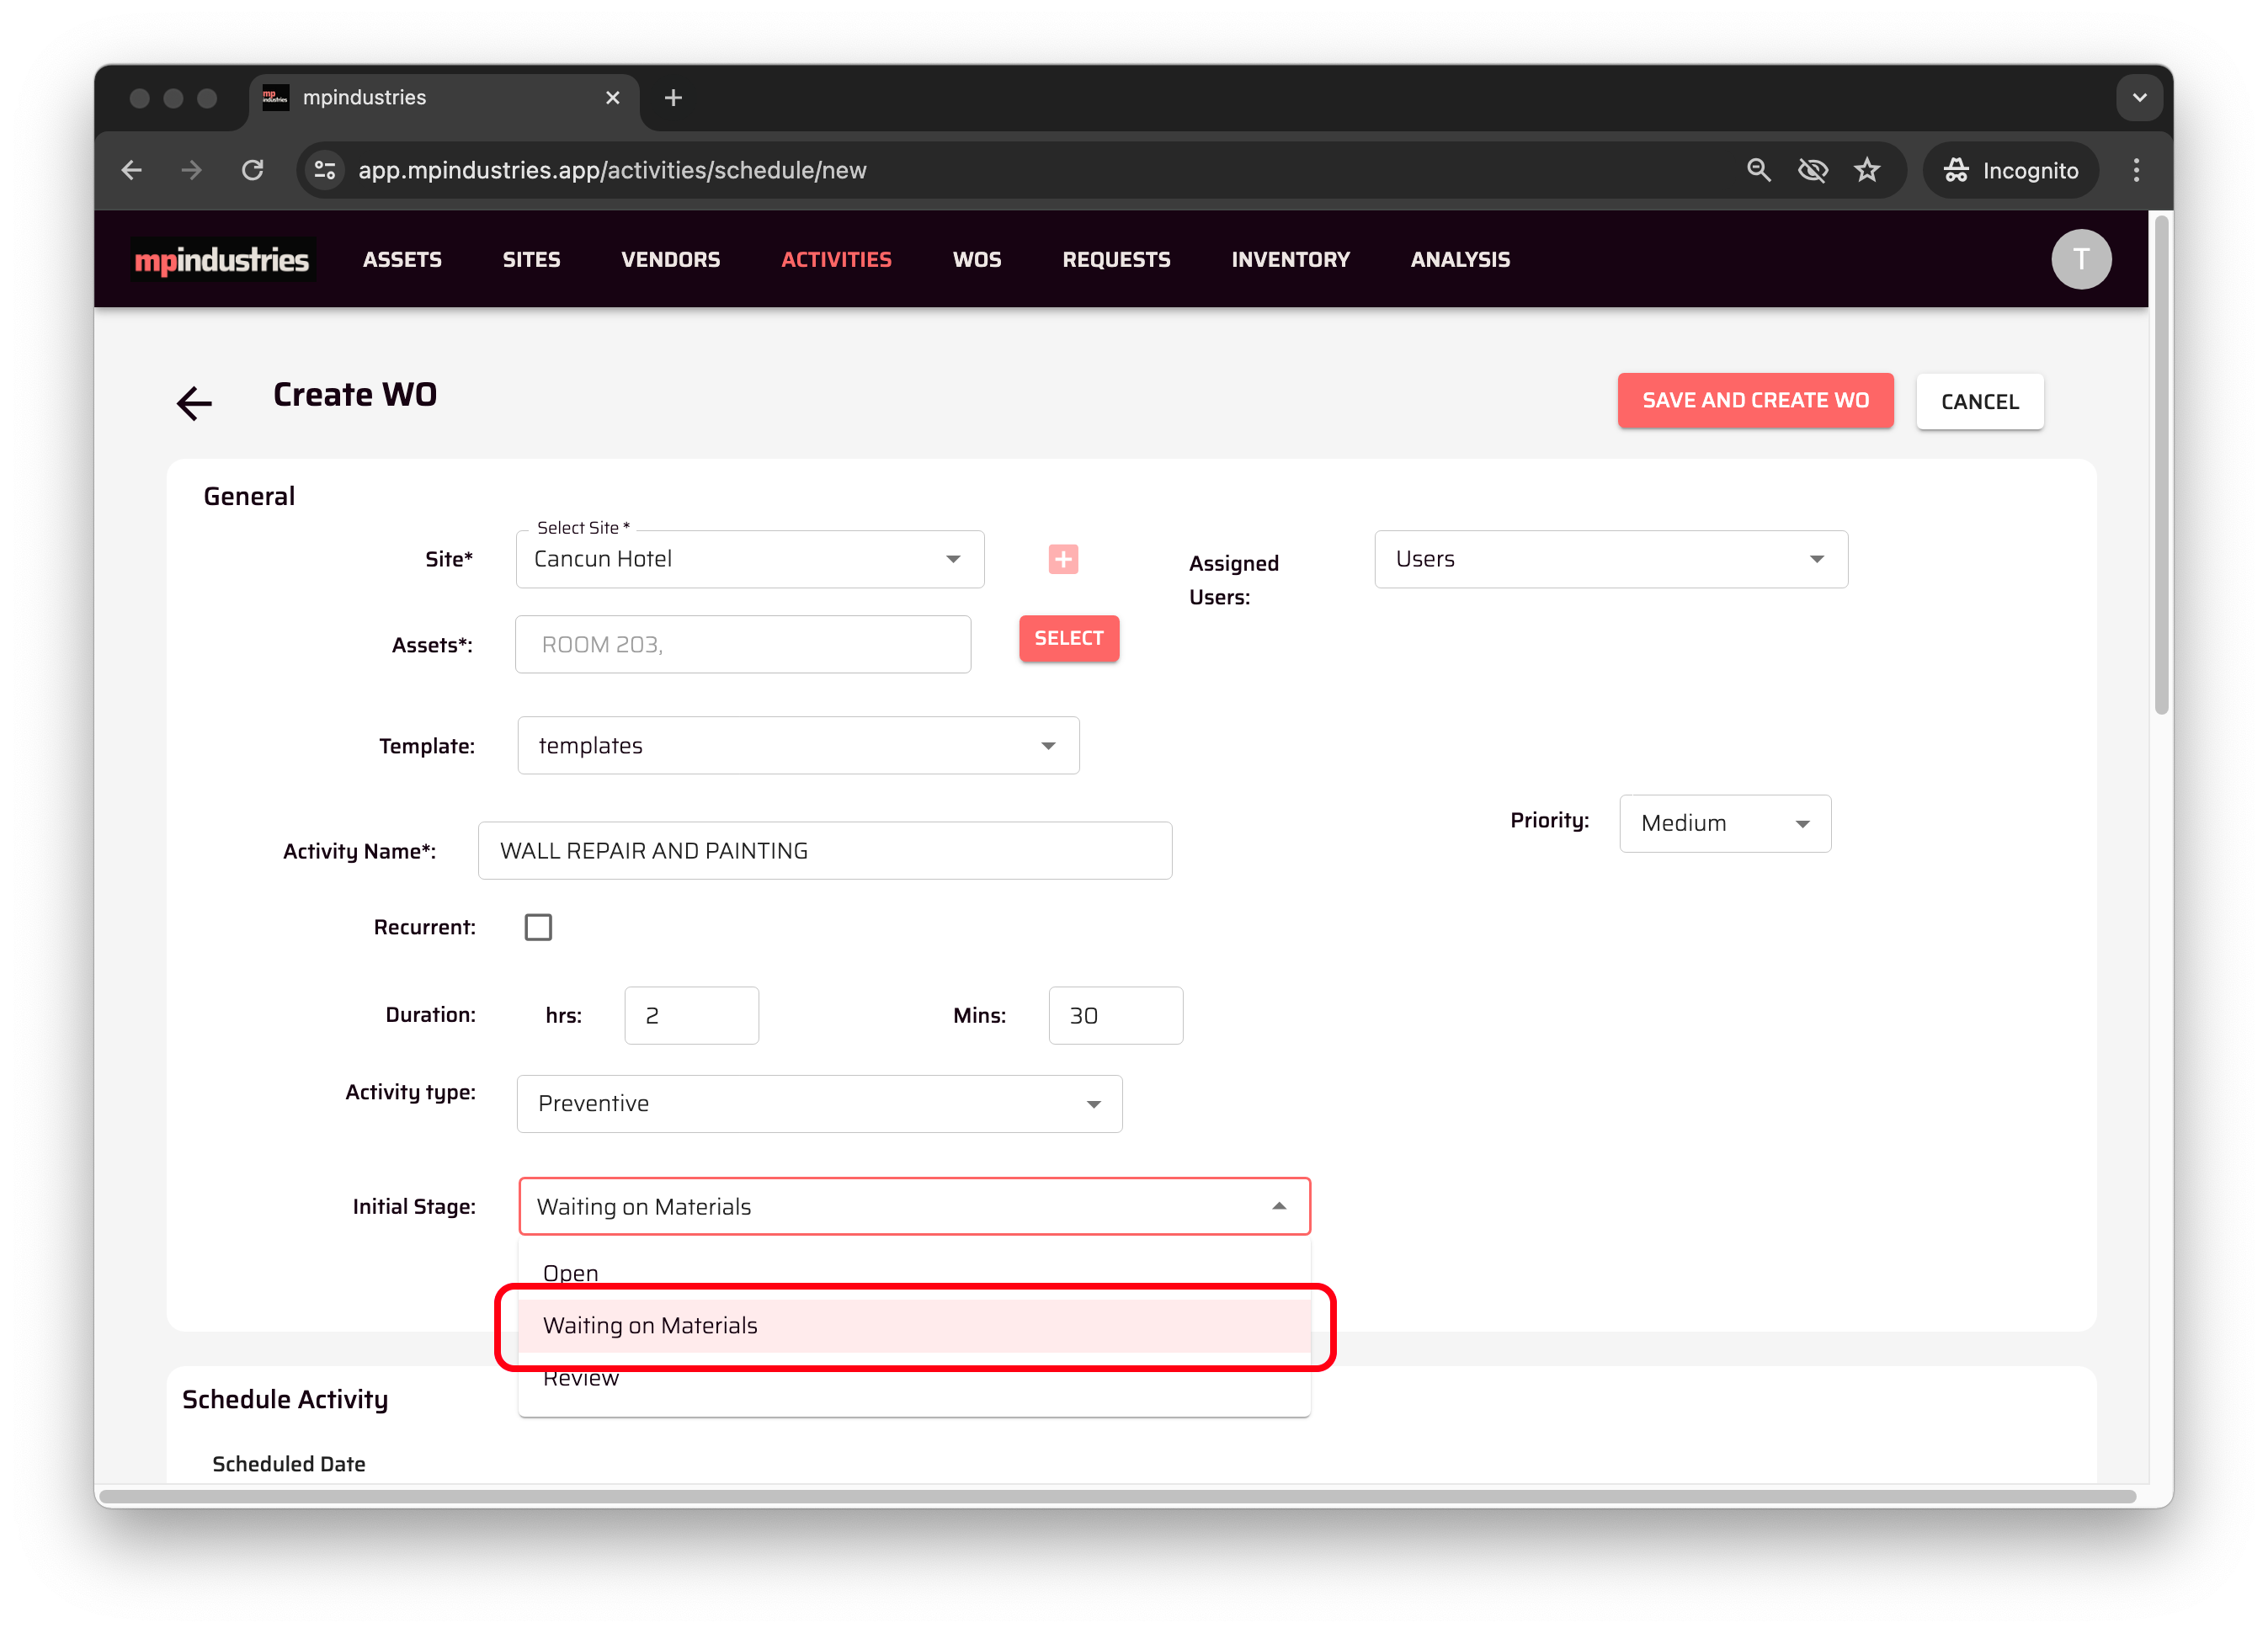This screenshot has width=2268, height=1633.
Task: Click the horizontal scrollbar at page bottom
Action: point(1116,1496)
